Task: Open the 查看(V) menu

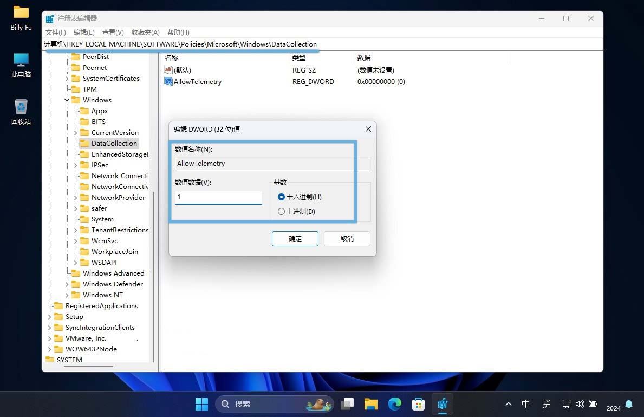Action: tap(113, 32)
